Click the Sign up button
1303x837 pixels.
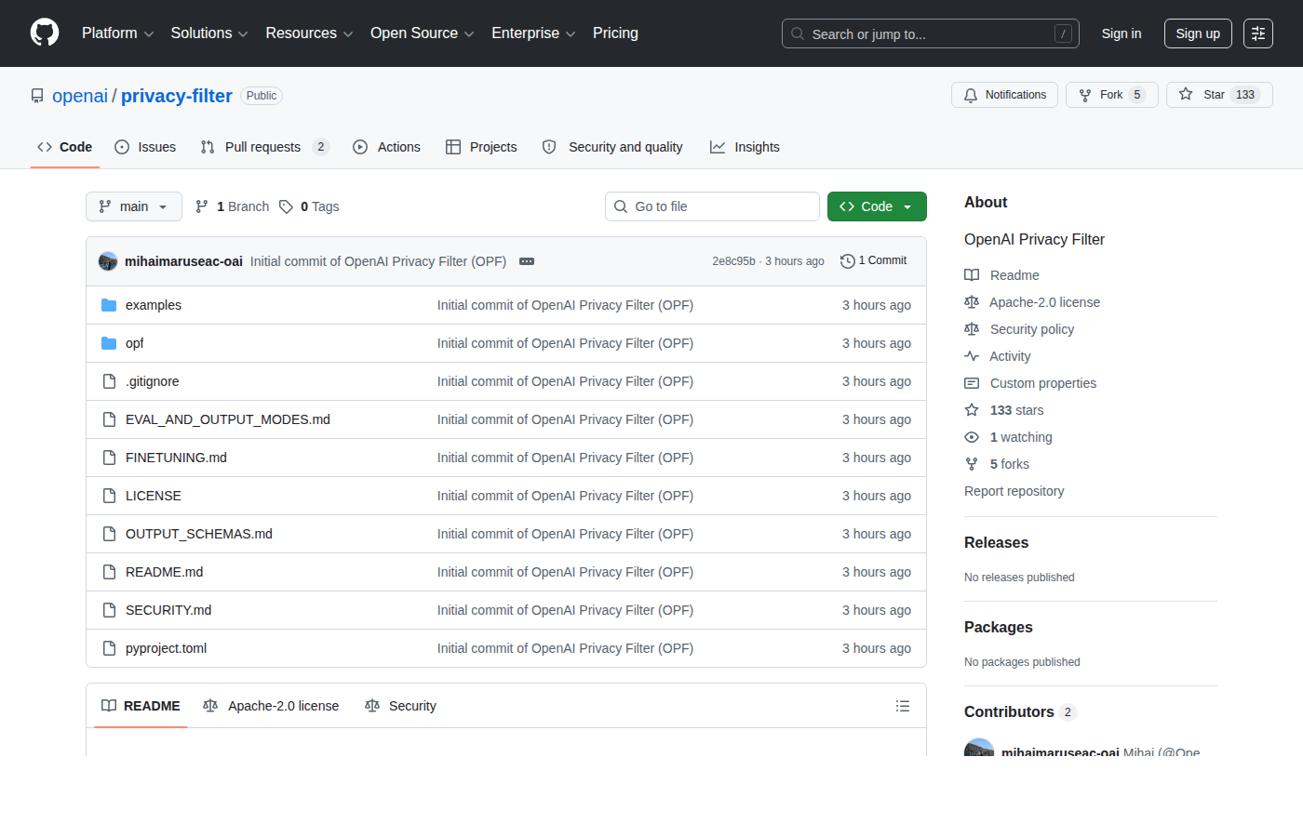1198,33
